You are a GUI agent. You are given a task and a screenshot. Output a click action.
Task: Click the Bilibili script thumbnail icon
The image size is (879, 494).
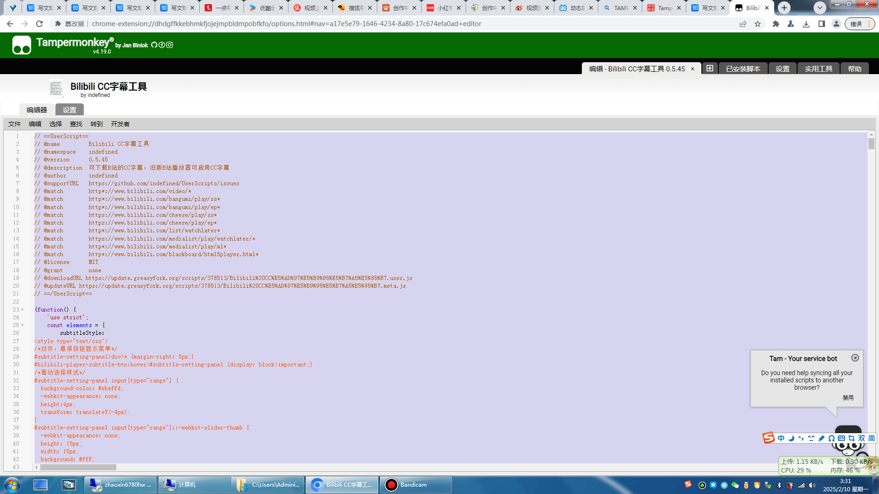56,88
